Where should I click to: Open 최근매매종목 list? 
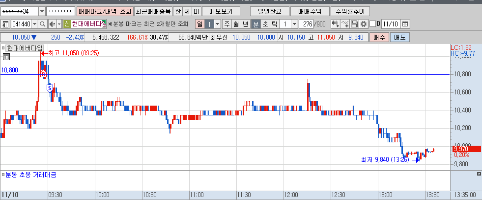coord(153,12)
